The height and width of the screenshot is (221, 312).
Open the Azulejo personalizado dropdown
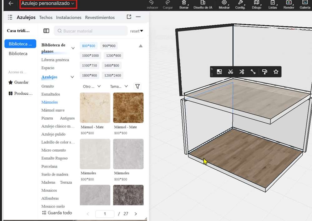click(48, 3)
